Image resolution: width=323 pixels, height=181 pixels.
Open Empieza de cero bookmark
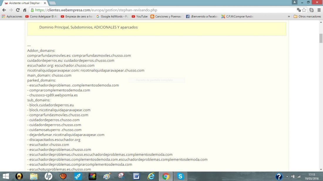[x=76, y=16]
